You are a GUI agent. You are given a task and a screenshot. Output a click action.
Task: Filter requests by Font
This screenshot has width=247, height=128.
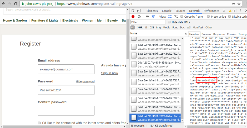(x=175, y=28)
